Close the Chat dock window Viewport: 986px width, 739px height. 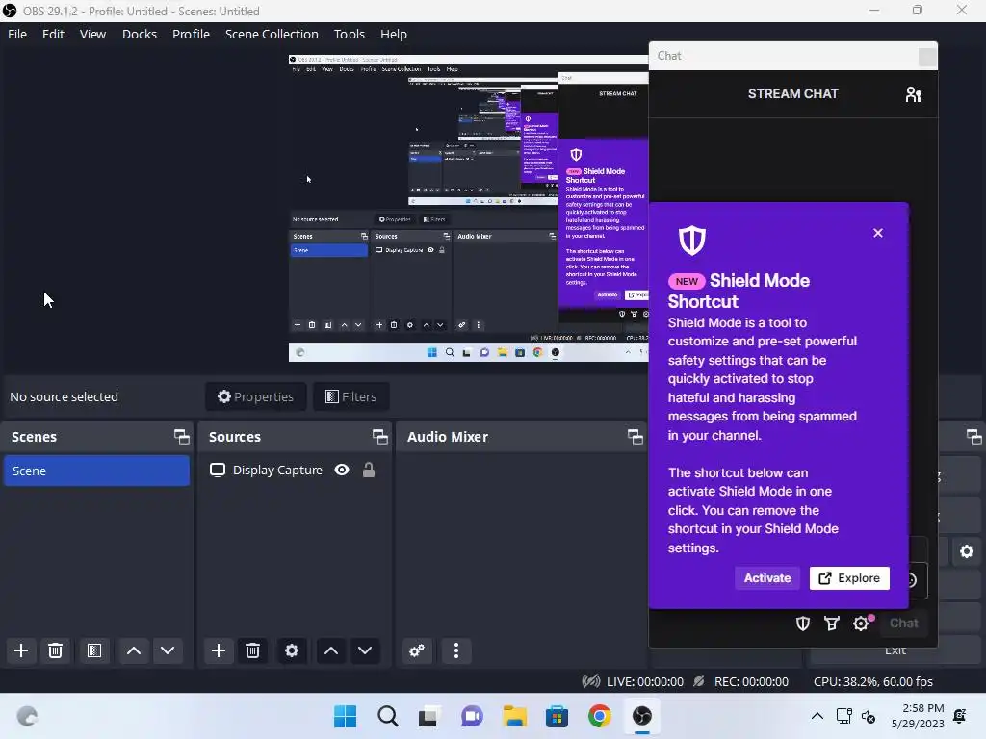tap(927, 57)
